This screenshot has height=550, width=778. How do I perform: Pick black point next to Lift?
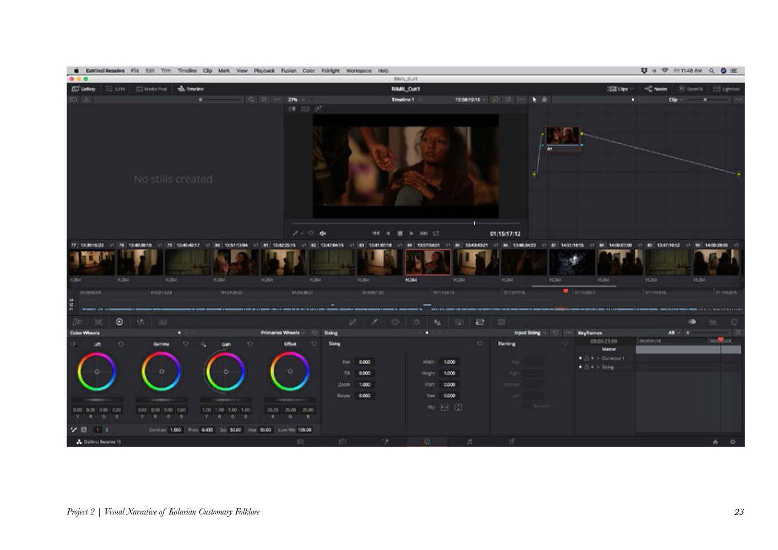(x=74, y=344)
